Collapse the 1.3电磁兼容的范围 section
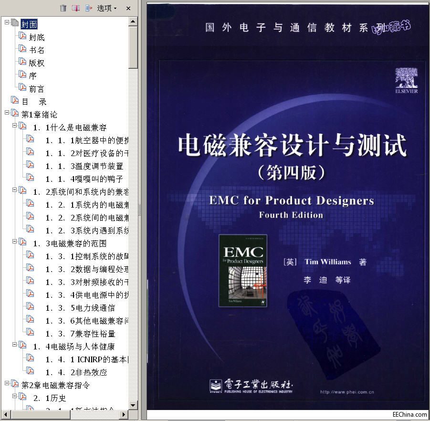The image size is (430, 421). tap(14, 242)
